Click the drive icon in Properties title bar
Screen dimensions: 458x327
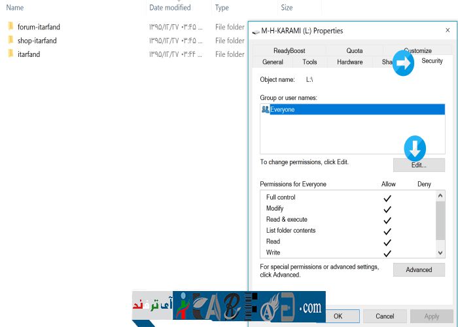[x=255, y=31]
